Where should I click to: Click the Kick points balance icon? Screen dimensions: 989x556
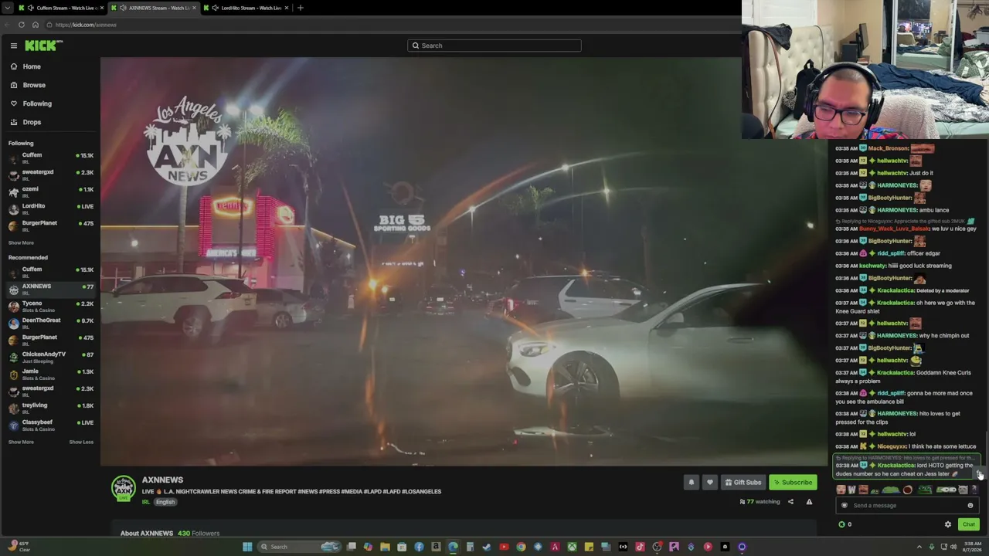(x=842, y=524)
